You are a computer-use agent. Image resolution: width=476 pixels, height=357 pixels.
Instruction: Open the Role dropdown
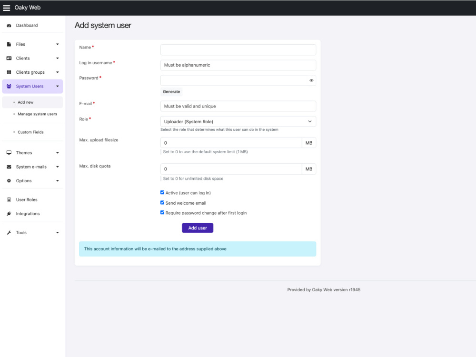click(238, 121)
